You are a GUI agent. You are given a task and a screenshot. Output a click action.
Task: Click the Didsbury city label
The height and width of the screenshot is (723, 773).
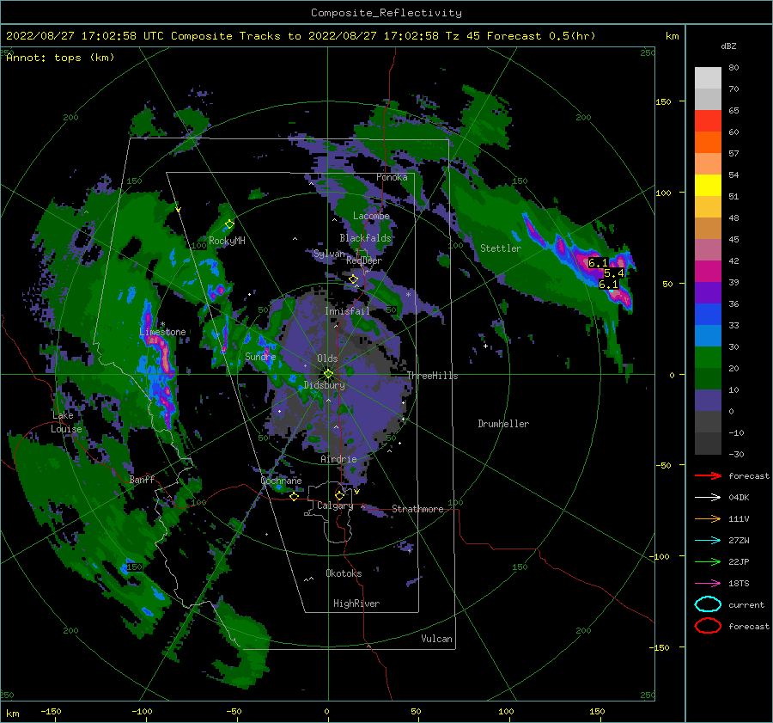click(325, 385)
